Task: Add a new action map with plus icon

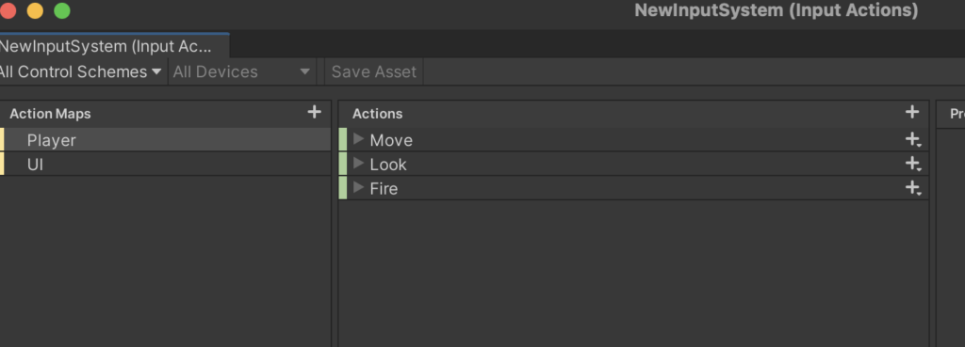Action: coord(314,112)
